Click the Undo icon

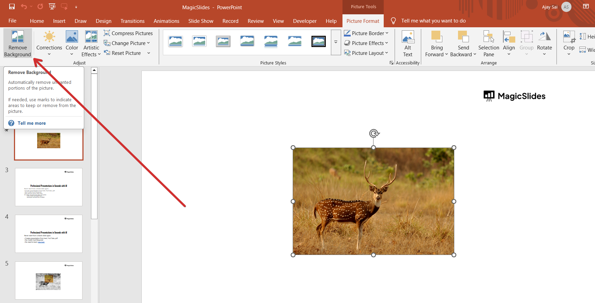point(24,6)
